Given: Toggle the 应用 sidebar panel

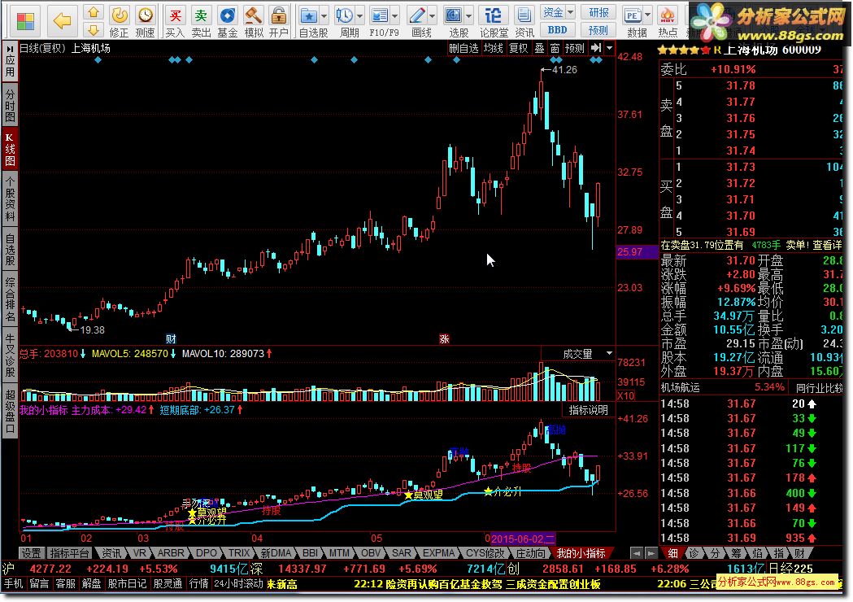Looking at the screenshot, I should pos(10,62).
